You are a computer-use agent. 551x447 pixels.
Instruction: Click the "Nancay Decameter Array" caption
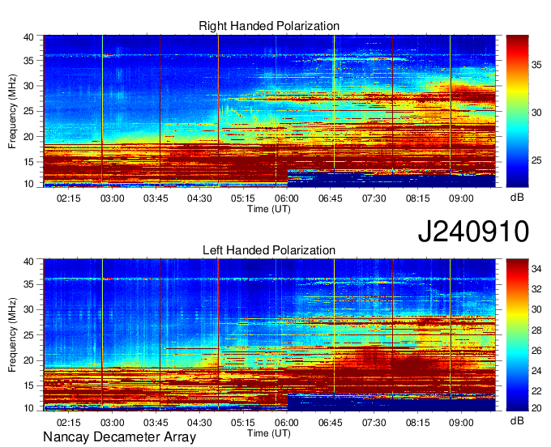pos(119,437)
